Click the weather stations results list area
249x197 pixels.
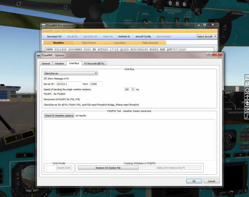(x=129, y=140)
